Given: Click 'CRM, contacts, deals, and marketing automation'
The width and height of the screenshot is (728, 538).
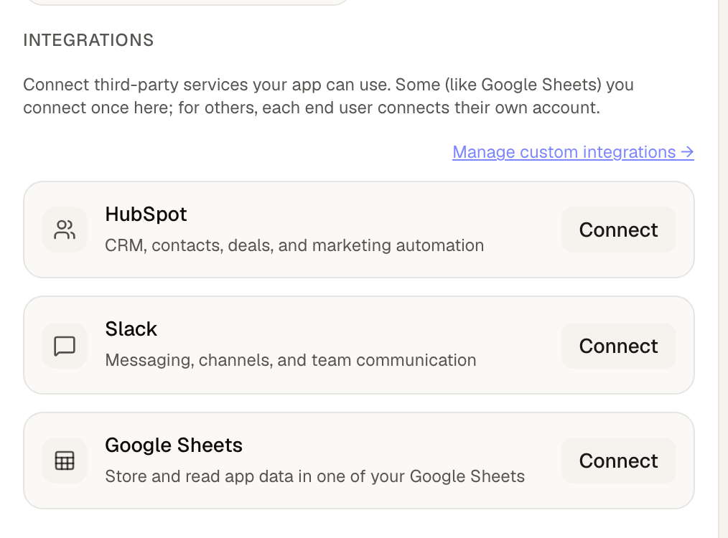Looking at the screenshot, I should coord(294,245).
